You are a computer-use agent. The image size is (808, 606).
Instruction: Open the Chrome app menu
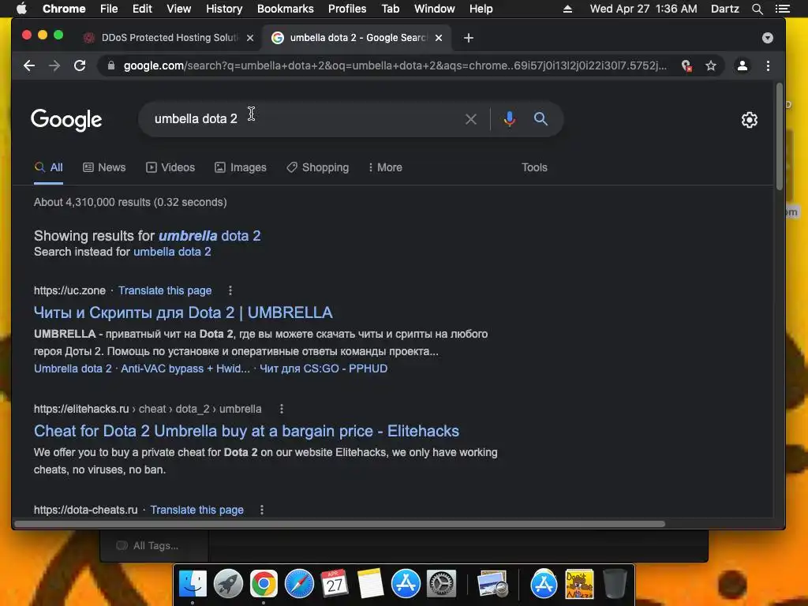[x=64, y=9]
